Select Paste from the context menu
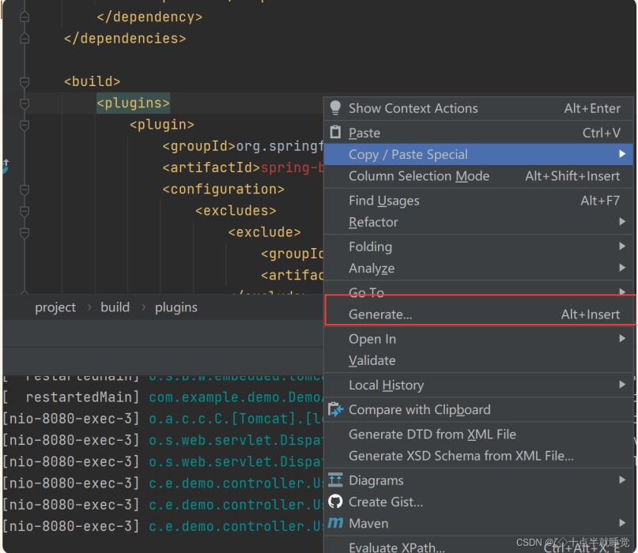The width and height of the screenshot is (638, 553). point(478,133)
